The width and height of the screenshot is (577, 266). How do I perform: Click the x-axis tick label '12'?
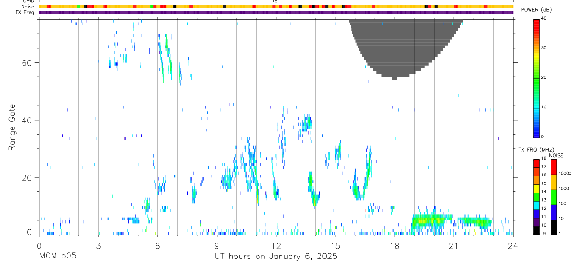[x=276, y=245]
